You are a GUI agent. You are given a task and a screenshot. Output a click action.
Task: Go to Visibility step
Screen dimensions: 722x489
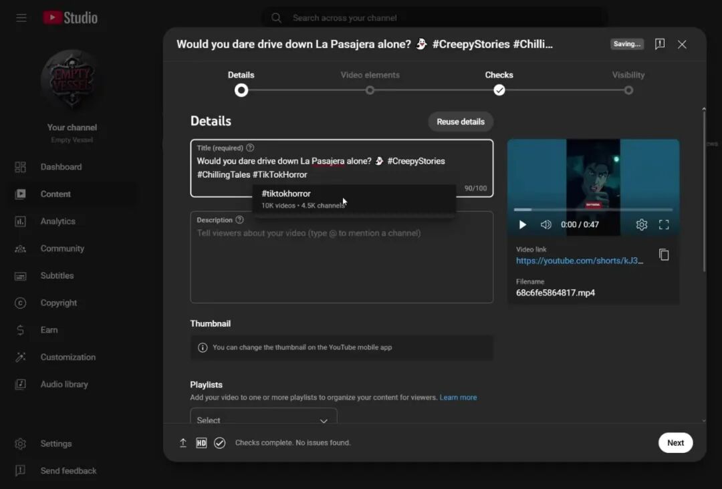(x=628, y=90)
